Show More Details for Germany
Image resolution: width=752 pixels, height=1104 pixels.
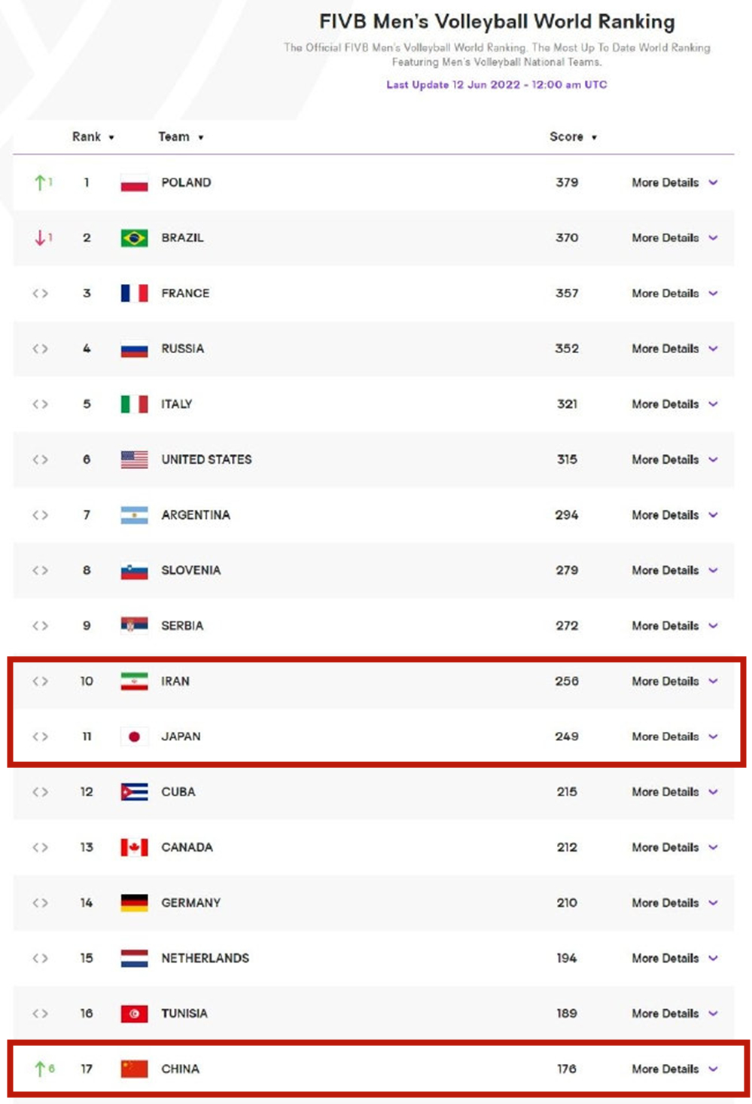coord(674,903)
